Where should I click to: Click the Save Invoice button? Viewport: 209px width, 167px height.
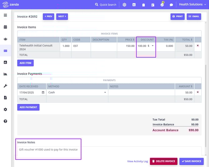(x=191, y=161)
